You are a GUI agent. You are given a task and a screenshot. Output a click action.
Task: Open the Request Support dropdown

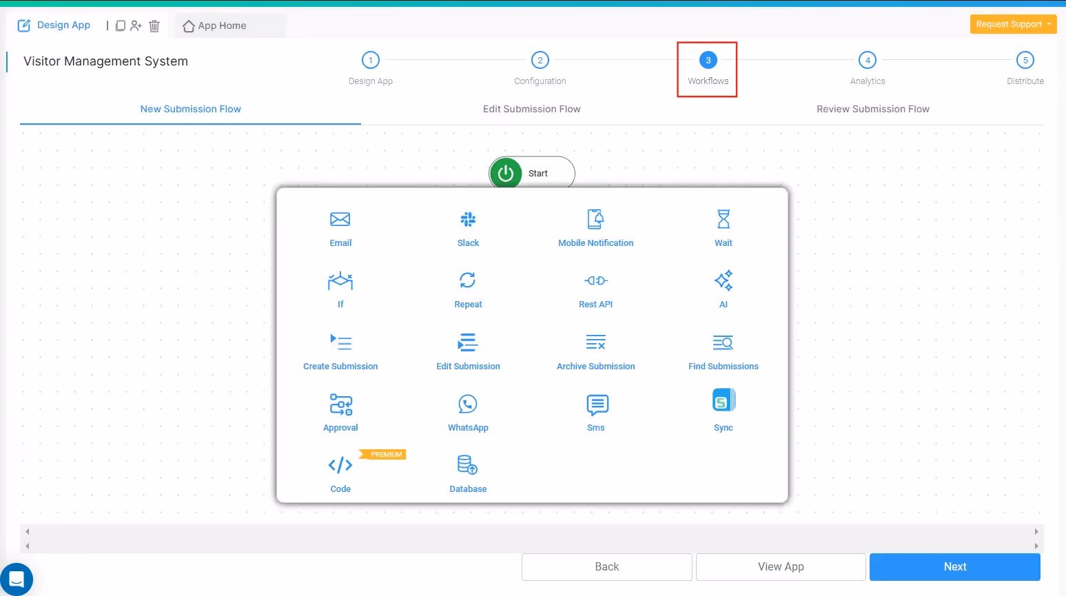(x=1013, y=24)
